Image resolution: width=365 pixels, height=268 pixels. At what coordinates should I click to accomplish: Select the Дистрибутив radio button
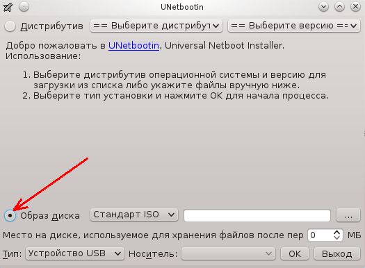(10, 26)
